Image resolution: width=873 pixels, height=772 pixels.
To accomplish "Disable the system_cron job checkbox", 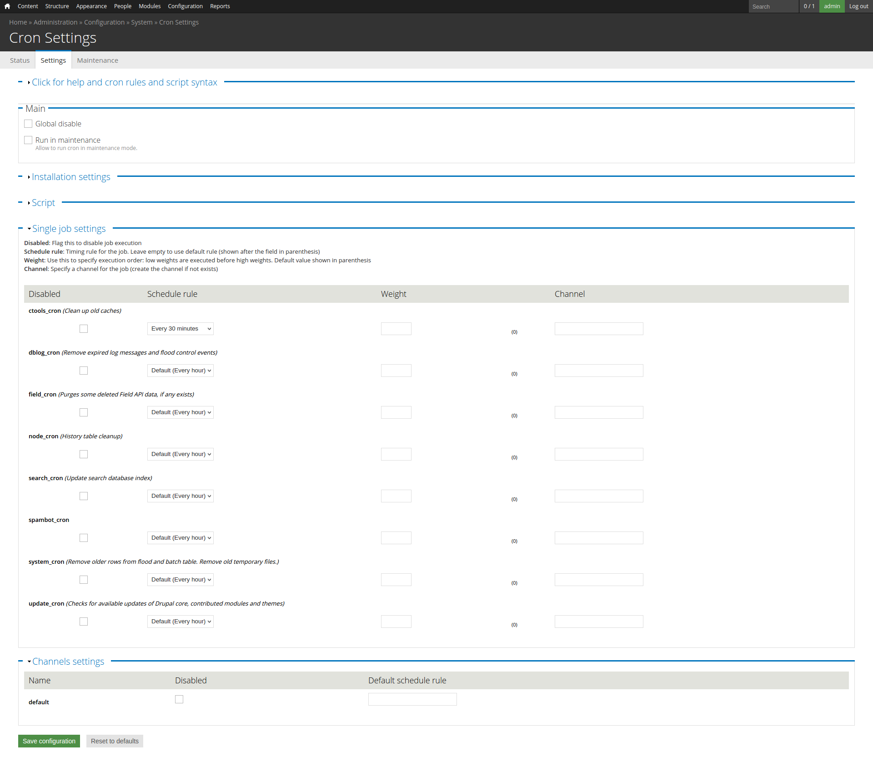I will [x=84, y=580].
